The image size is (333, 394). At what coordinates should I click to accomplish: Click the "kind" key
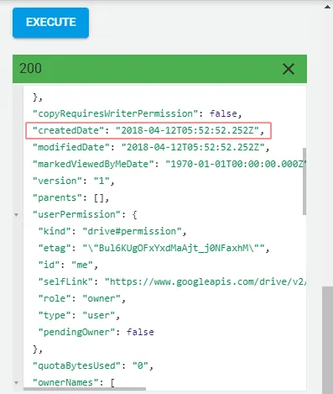click(x=55, y=231)
